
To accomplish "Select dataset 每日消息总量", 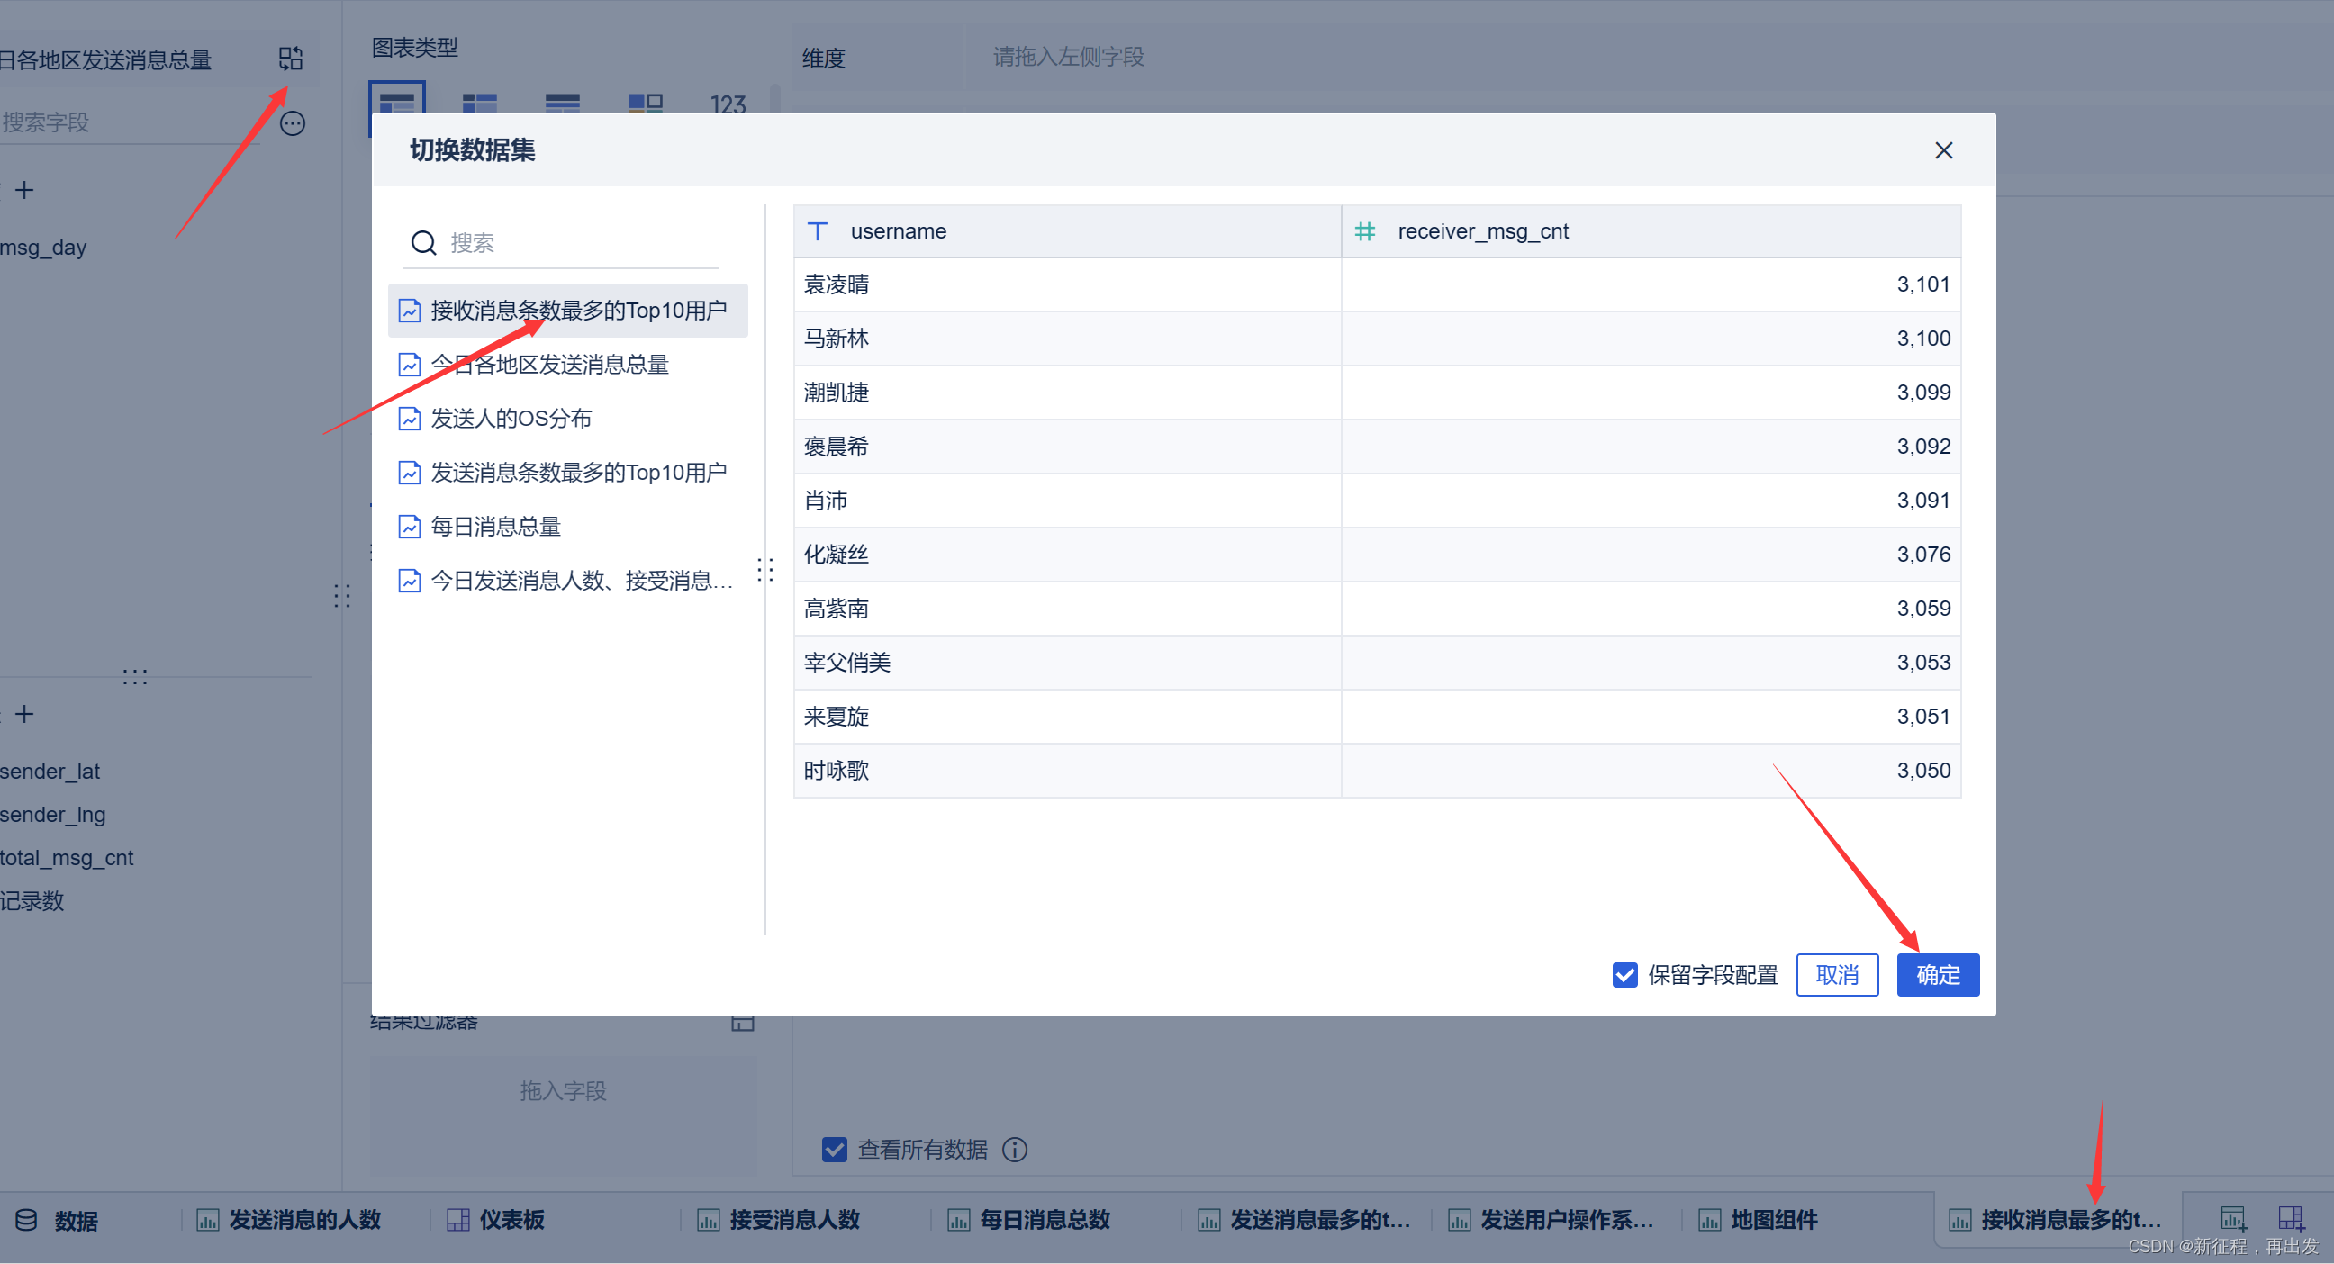I will 568,527.
